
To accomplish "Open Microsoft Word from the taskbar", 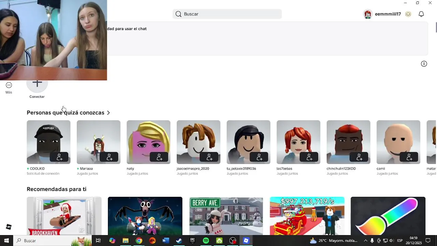I will (x=166, y=241).
